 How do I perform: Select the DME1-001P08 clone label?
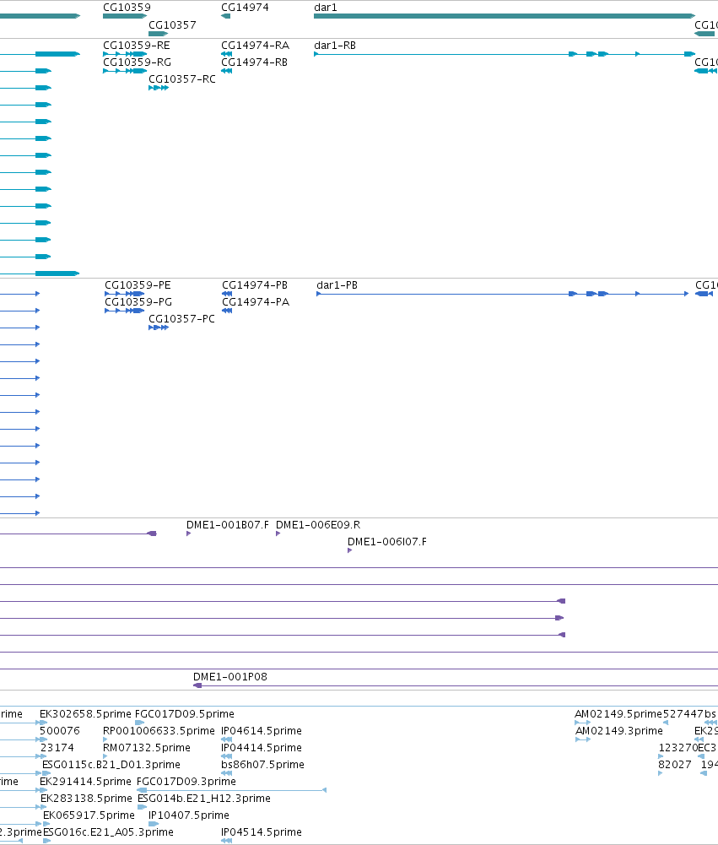point(230,677)
